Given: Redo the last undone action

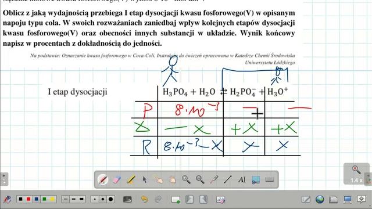Looking at the screenshot, I should point(158,199).
